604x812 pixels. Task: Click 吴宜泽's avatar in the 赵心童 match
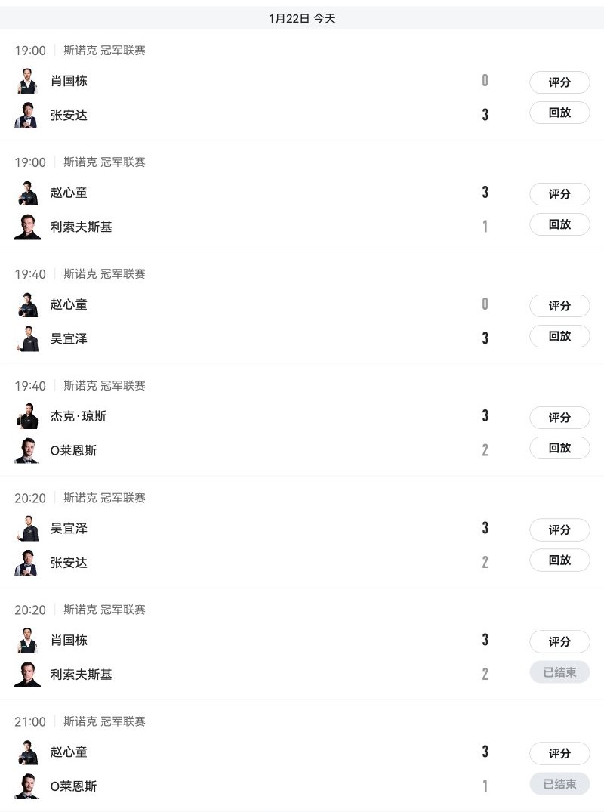[x=28, y=339]
